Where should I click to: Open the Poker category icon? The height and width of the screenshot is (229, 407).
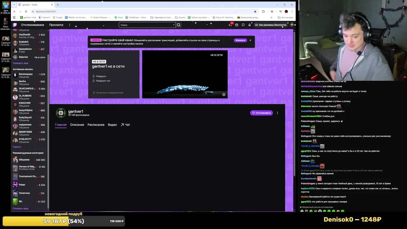[15, 184]
